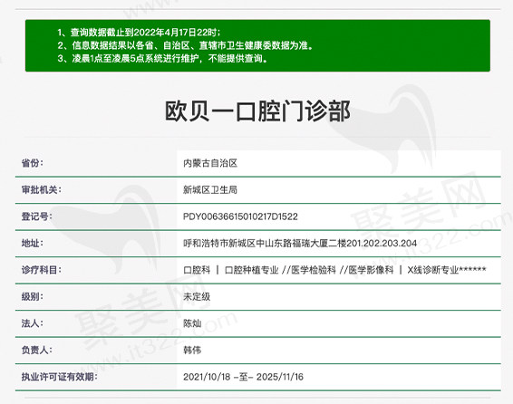Select the value 新城区卫生局
This screenshot has width=513, height=404.
[x=210, y=190]
